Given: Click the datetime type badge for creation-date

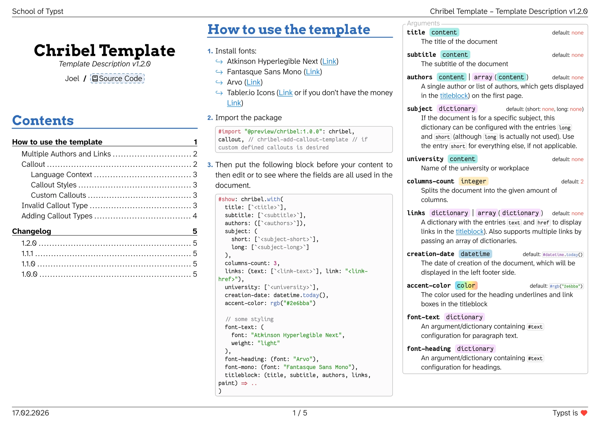Looking at the screenshot, I should [475, 254].
